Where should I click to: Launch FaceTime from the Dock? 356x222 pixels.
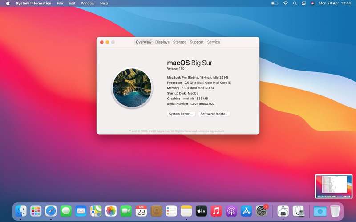click(x=126, y=211)
